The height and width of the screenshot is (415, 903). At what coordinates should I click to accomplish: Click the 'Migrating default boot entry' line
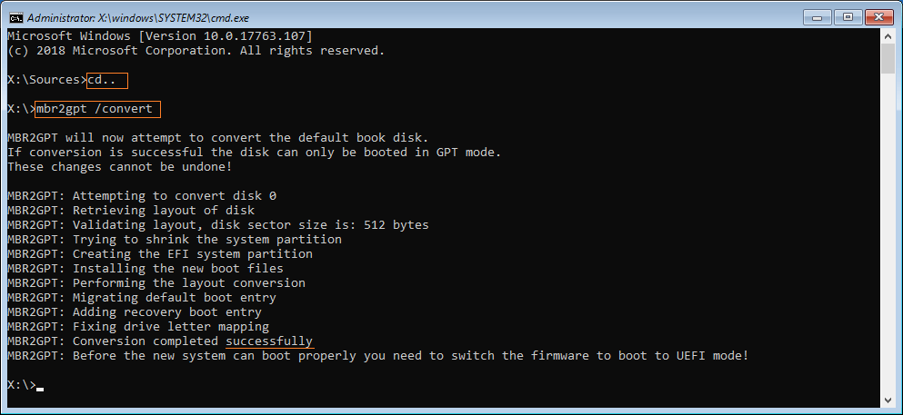coord(142,298)
